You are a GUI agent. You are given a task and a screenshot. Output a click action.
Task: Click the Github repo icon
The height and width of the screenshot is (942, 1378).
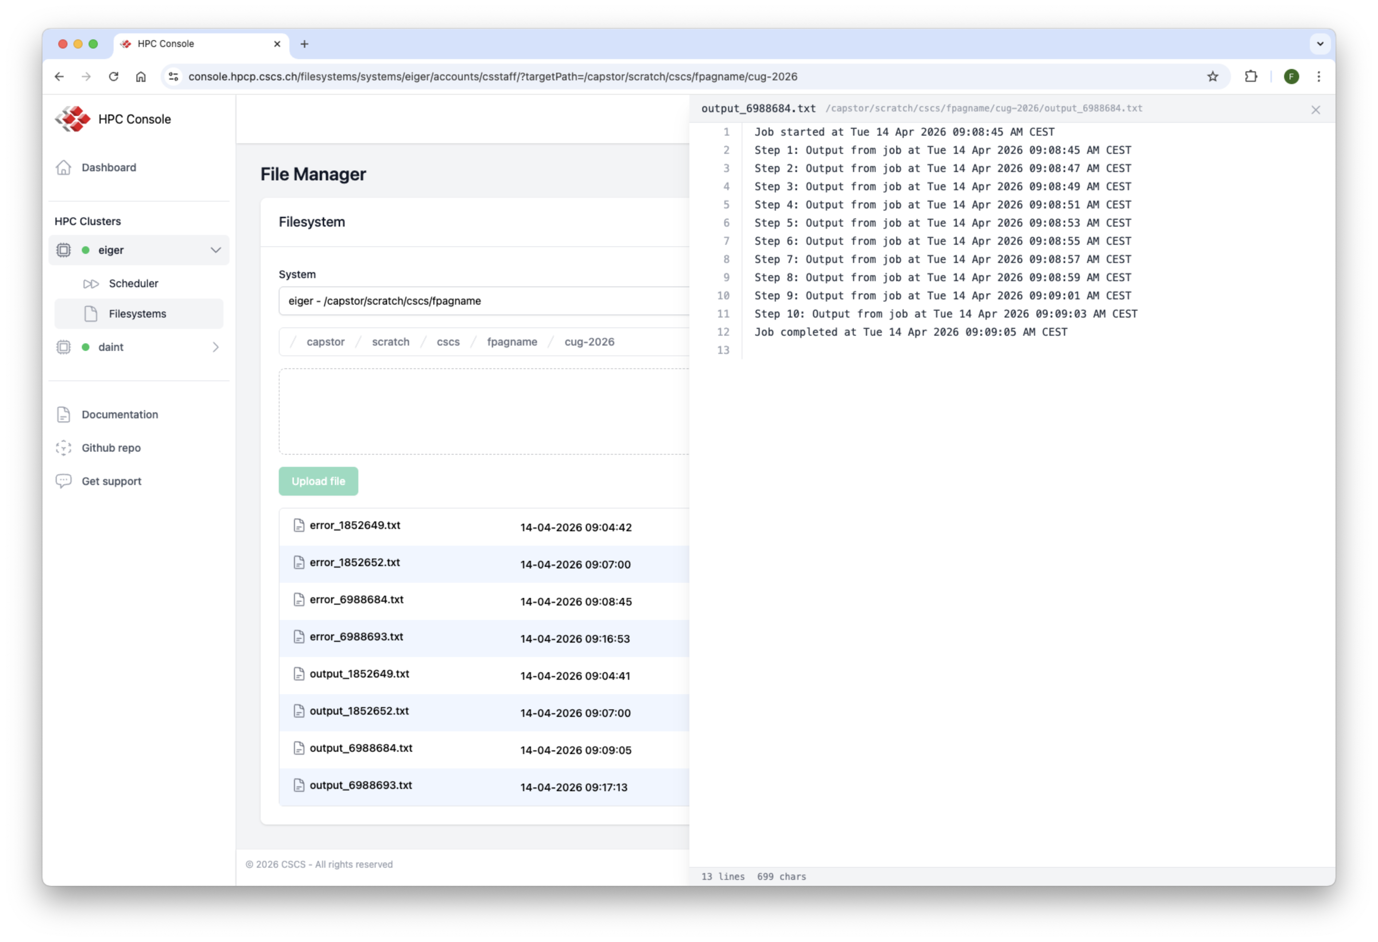point(63,448)
